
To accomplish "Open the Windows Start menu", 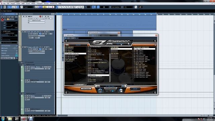I will click(3, 119).
